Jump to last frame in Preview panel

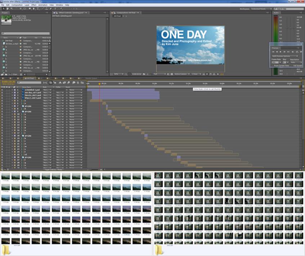click(x=288, y=52)
